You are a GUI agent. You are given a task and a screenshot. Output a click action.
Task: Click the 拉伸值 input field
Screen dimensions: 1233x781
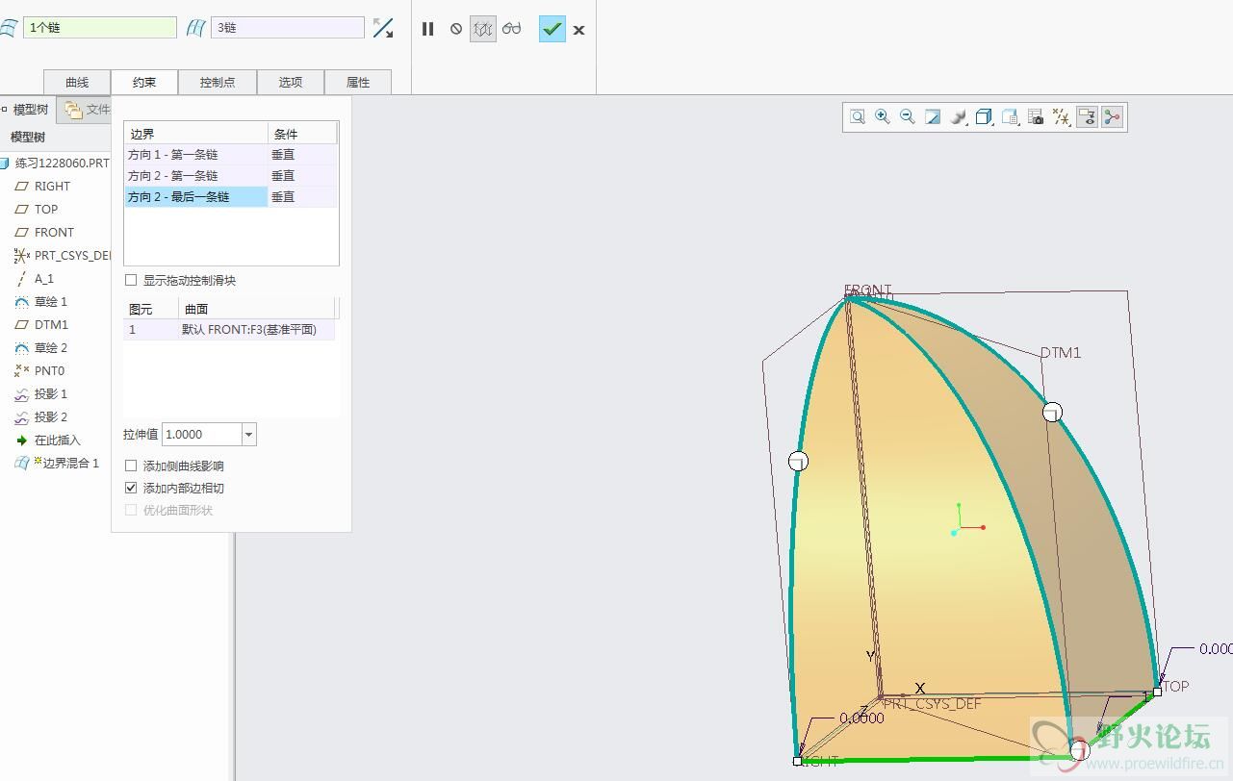tap(202, 435)
